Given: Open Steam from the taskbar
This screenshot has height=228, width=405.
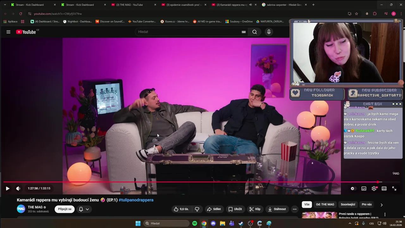Looking at the screenshot, I should coord(241,224).
